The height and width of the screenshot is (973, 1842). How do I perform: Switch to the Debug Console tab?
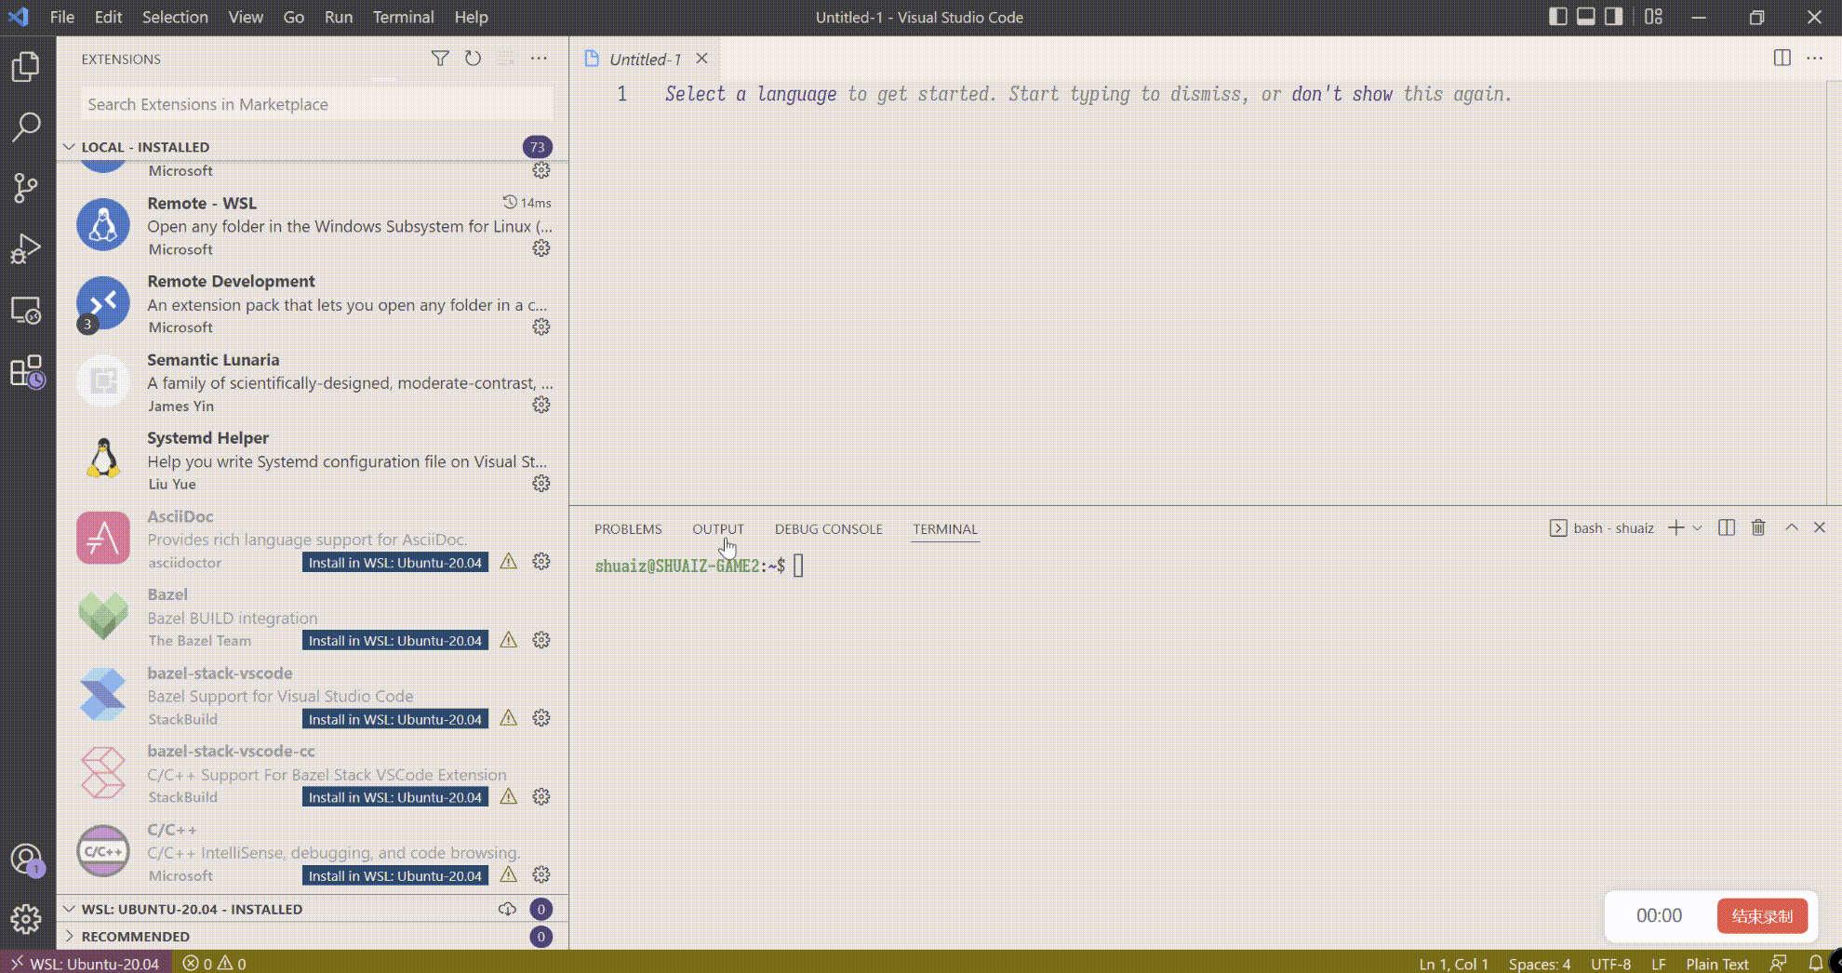click(x=828, y=528)
